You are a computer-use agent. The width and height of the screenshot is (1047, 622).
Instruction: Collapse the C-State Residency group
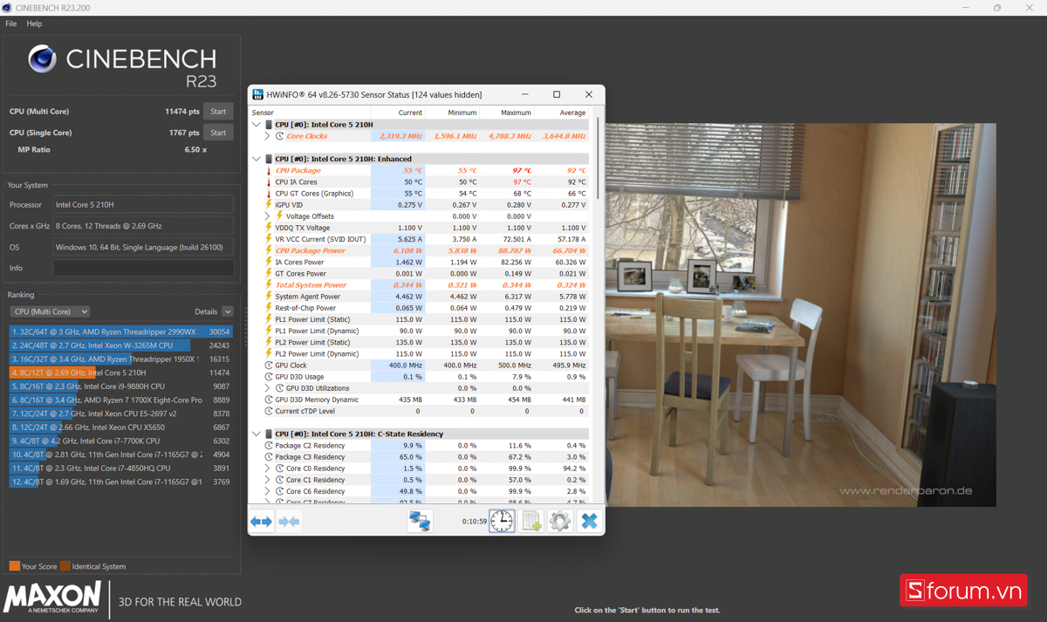[257, 434]
